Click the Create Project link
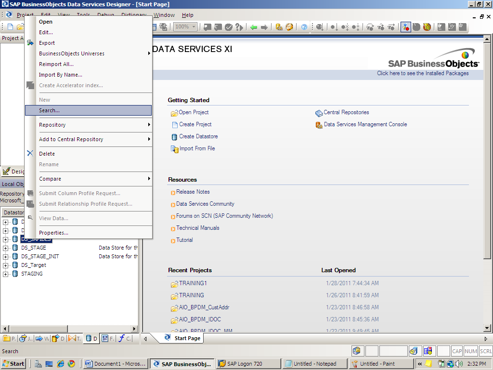 pos(195,124)
